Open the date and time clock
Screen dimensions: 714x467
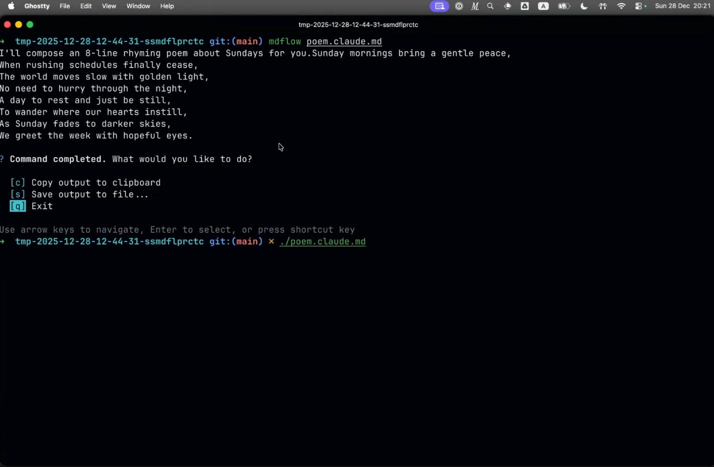click(x=682, y=6)
